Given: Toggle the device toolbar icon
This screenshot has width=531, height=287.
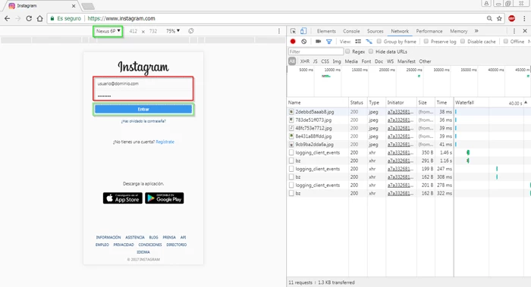Looking at the screenshot, I should (303, 31).
